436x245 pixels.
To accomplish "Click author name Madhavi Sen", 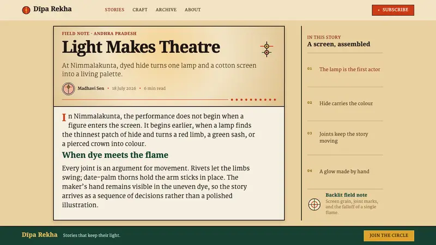I will 90,88.
